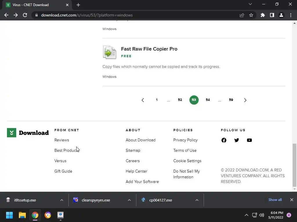Open the shield app in taskbar
Screen dimensions: 297x222
click(x=48, y=215)
